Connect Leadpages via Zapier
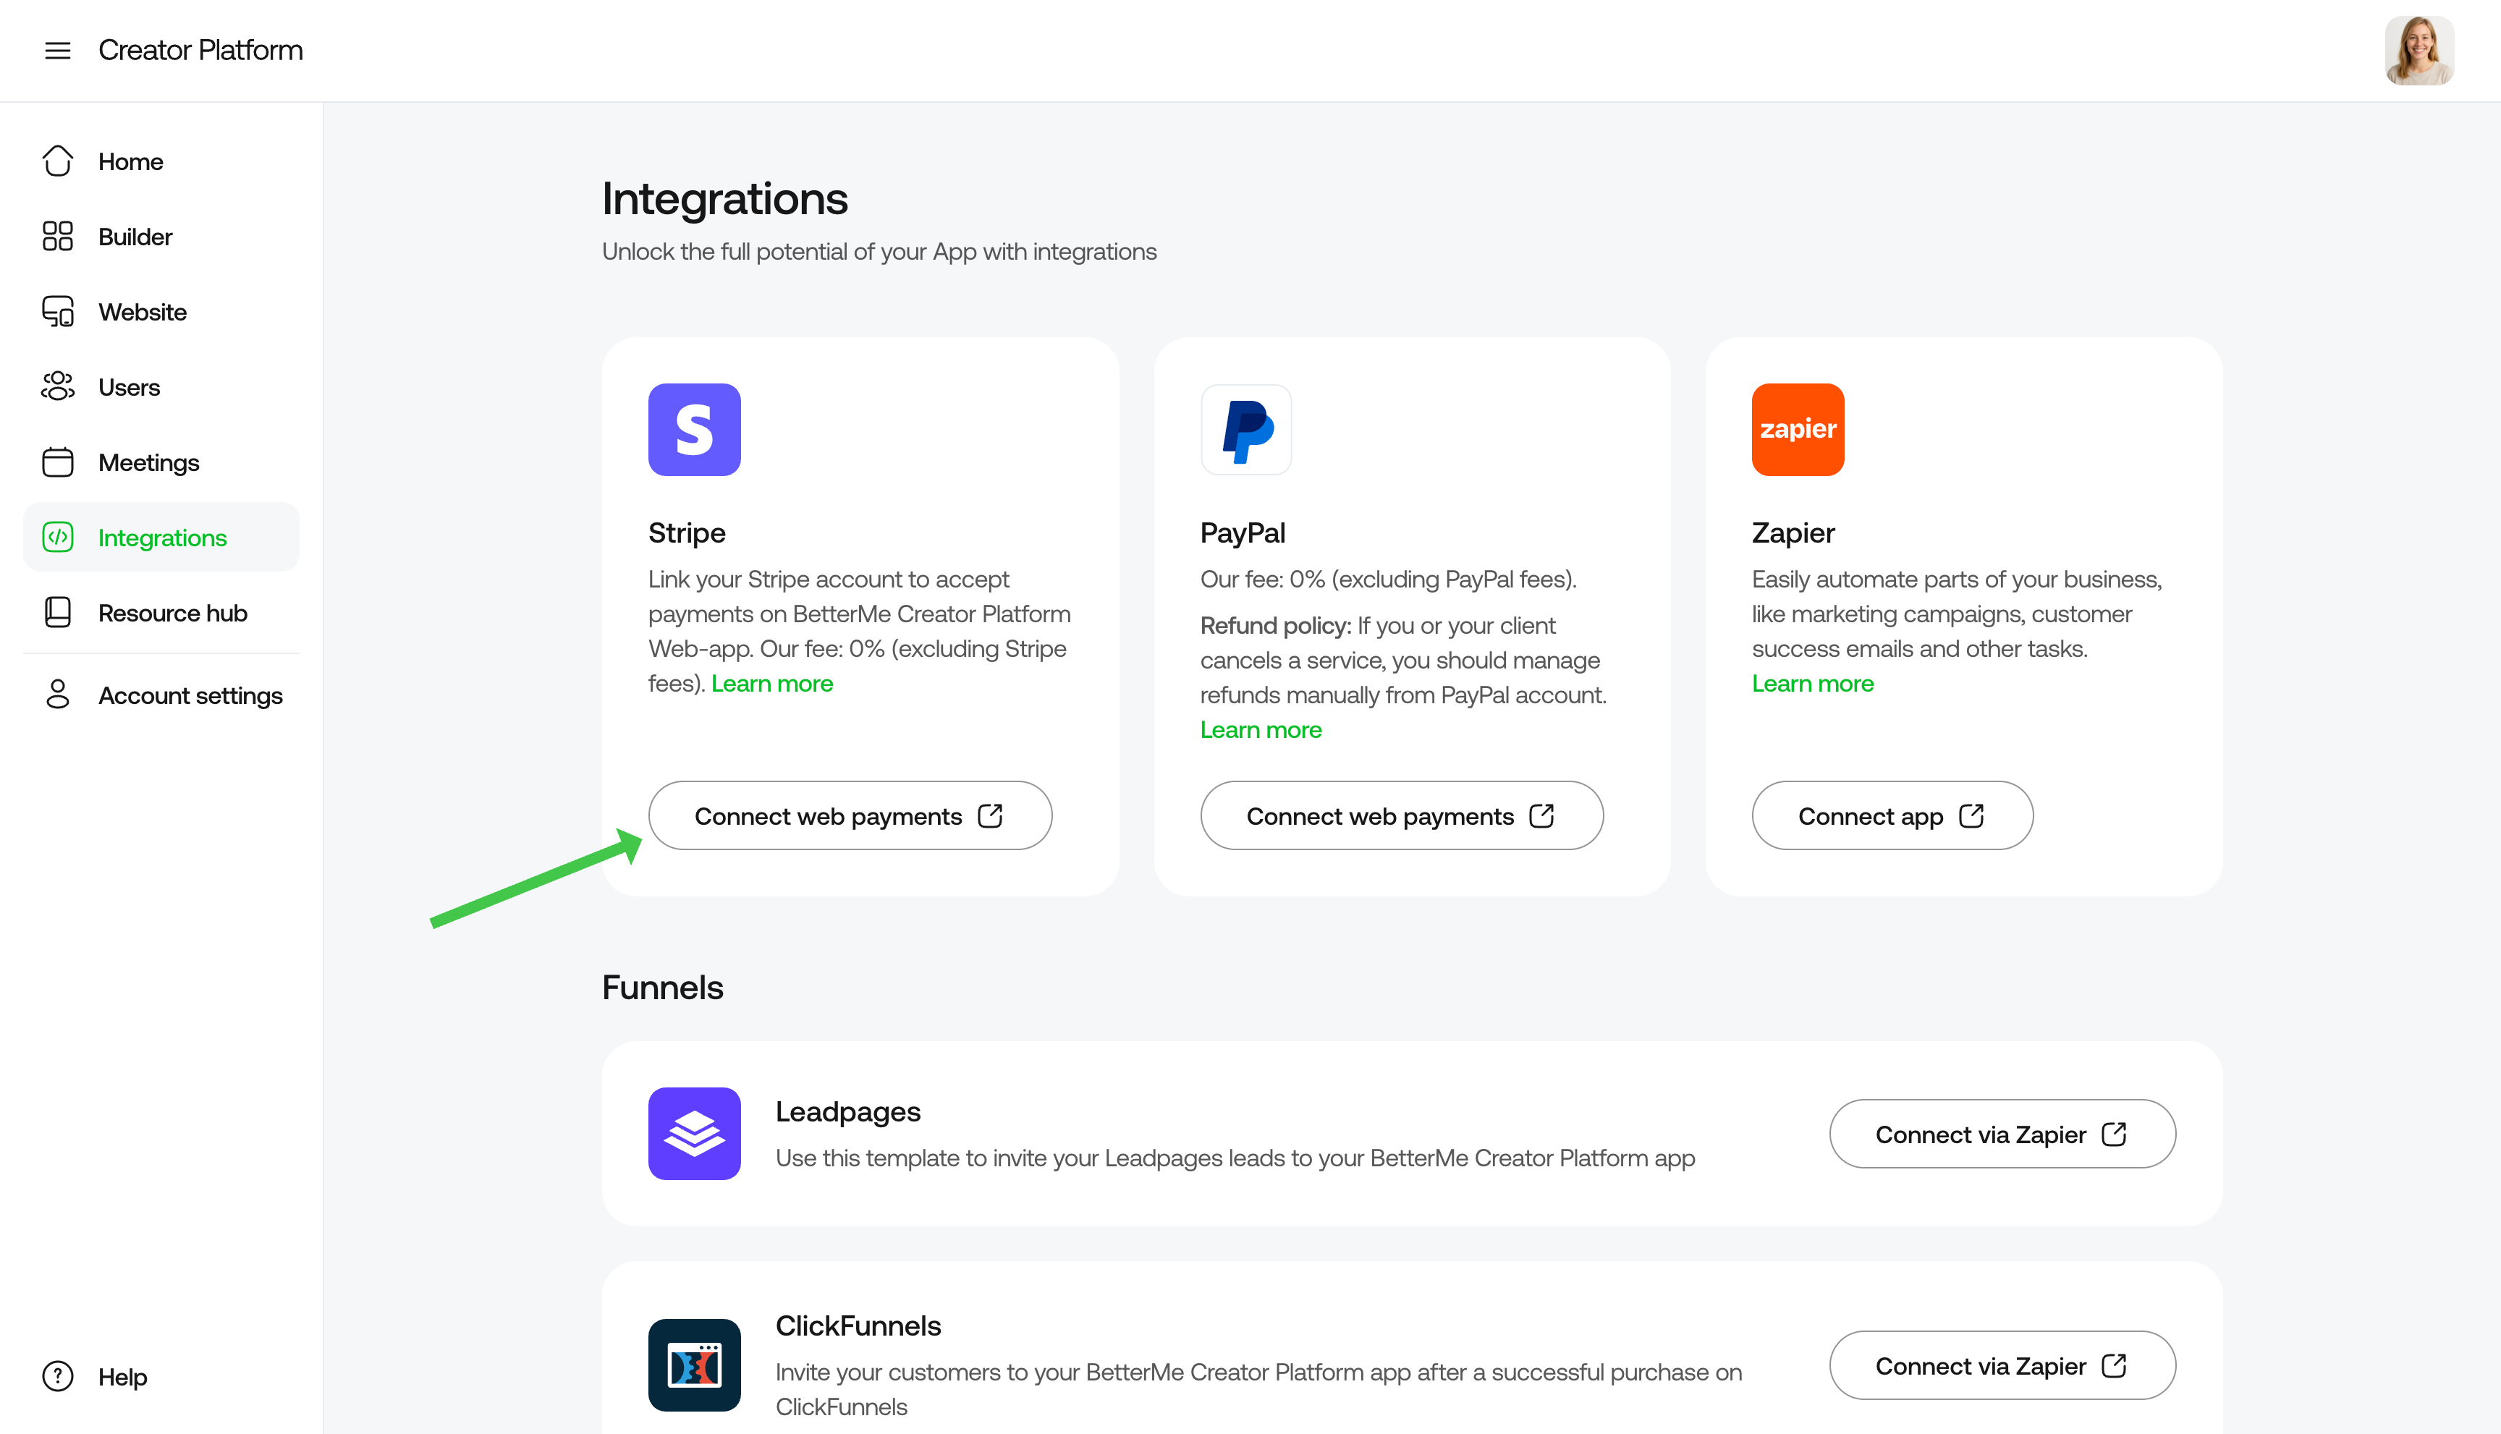2501x1434 pixels. coord(2002,1134)
